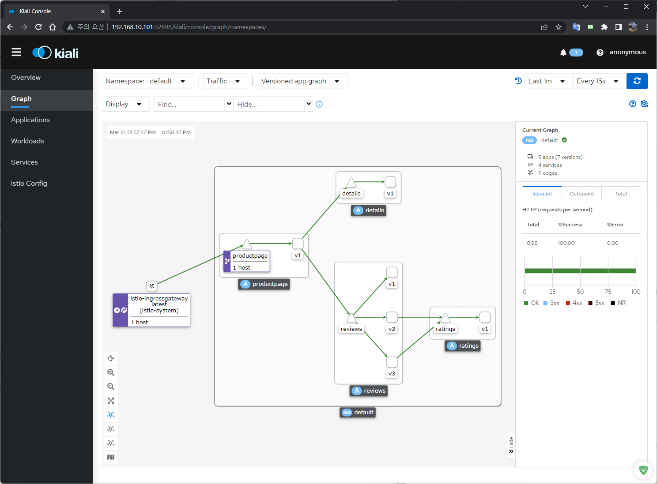Click the blue refresh graph button
657x484 pixels.
pyautogui.click(x=637, y=81)
